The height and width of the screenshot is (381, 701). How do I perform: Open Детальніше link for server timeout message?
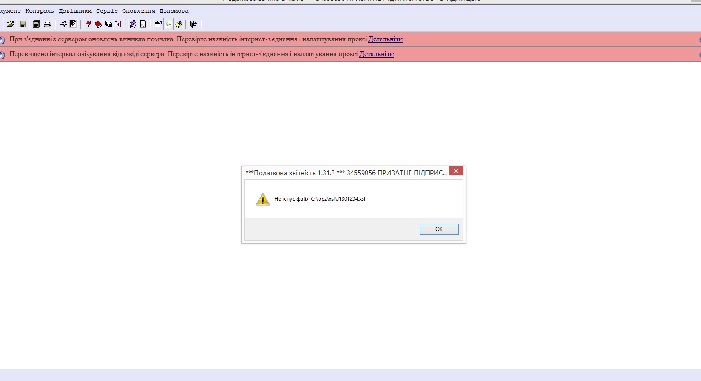tap(377, 54)
